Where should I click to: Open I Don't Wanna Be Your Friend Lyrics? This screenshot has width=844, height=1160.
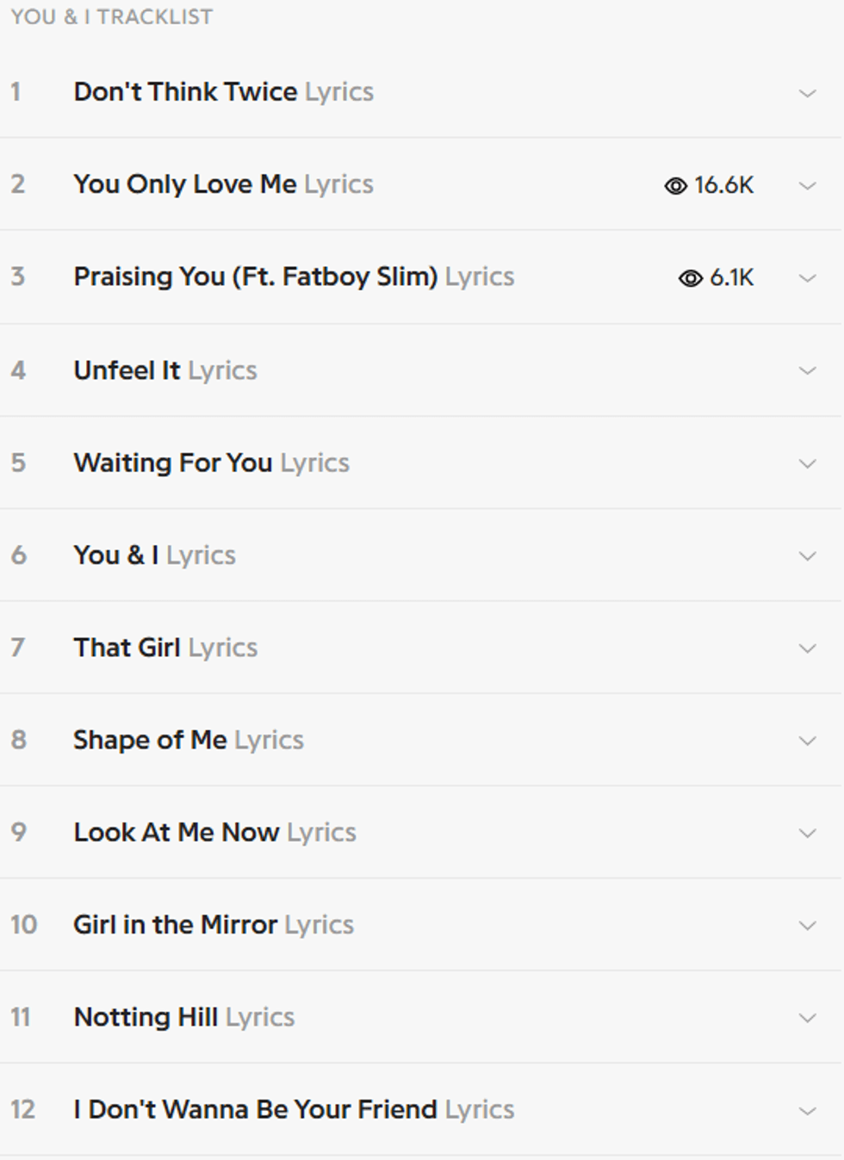tap(293, 1109)
